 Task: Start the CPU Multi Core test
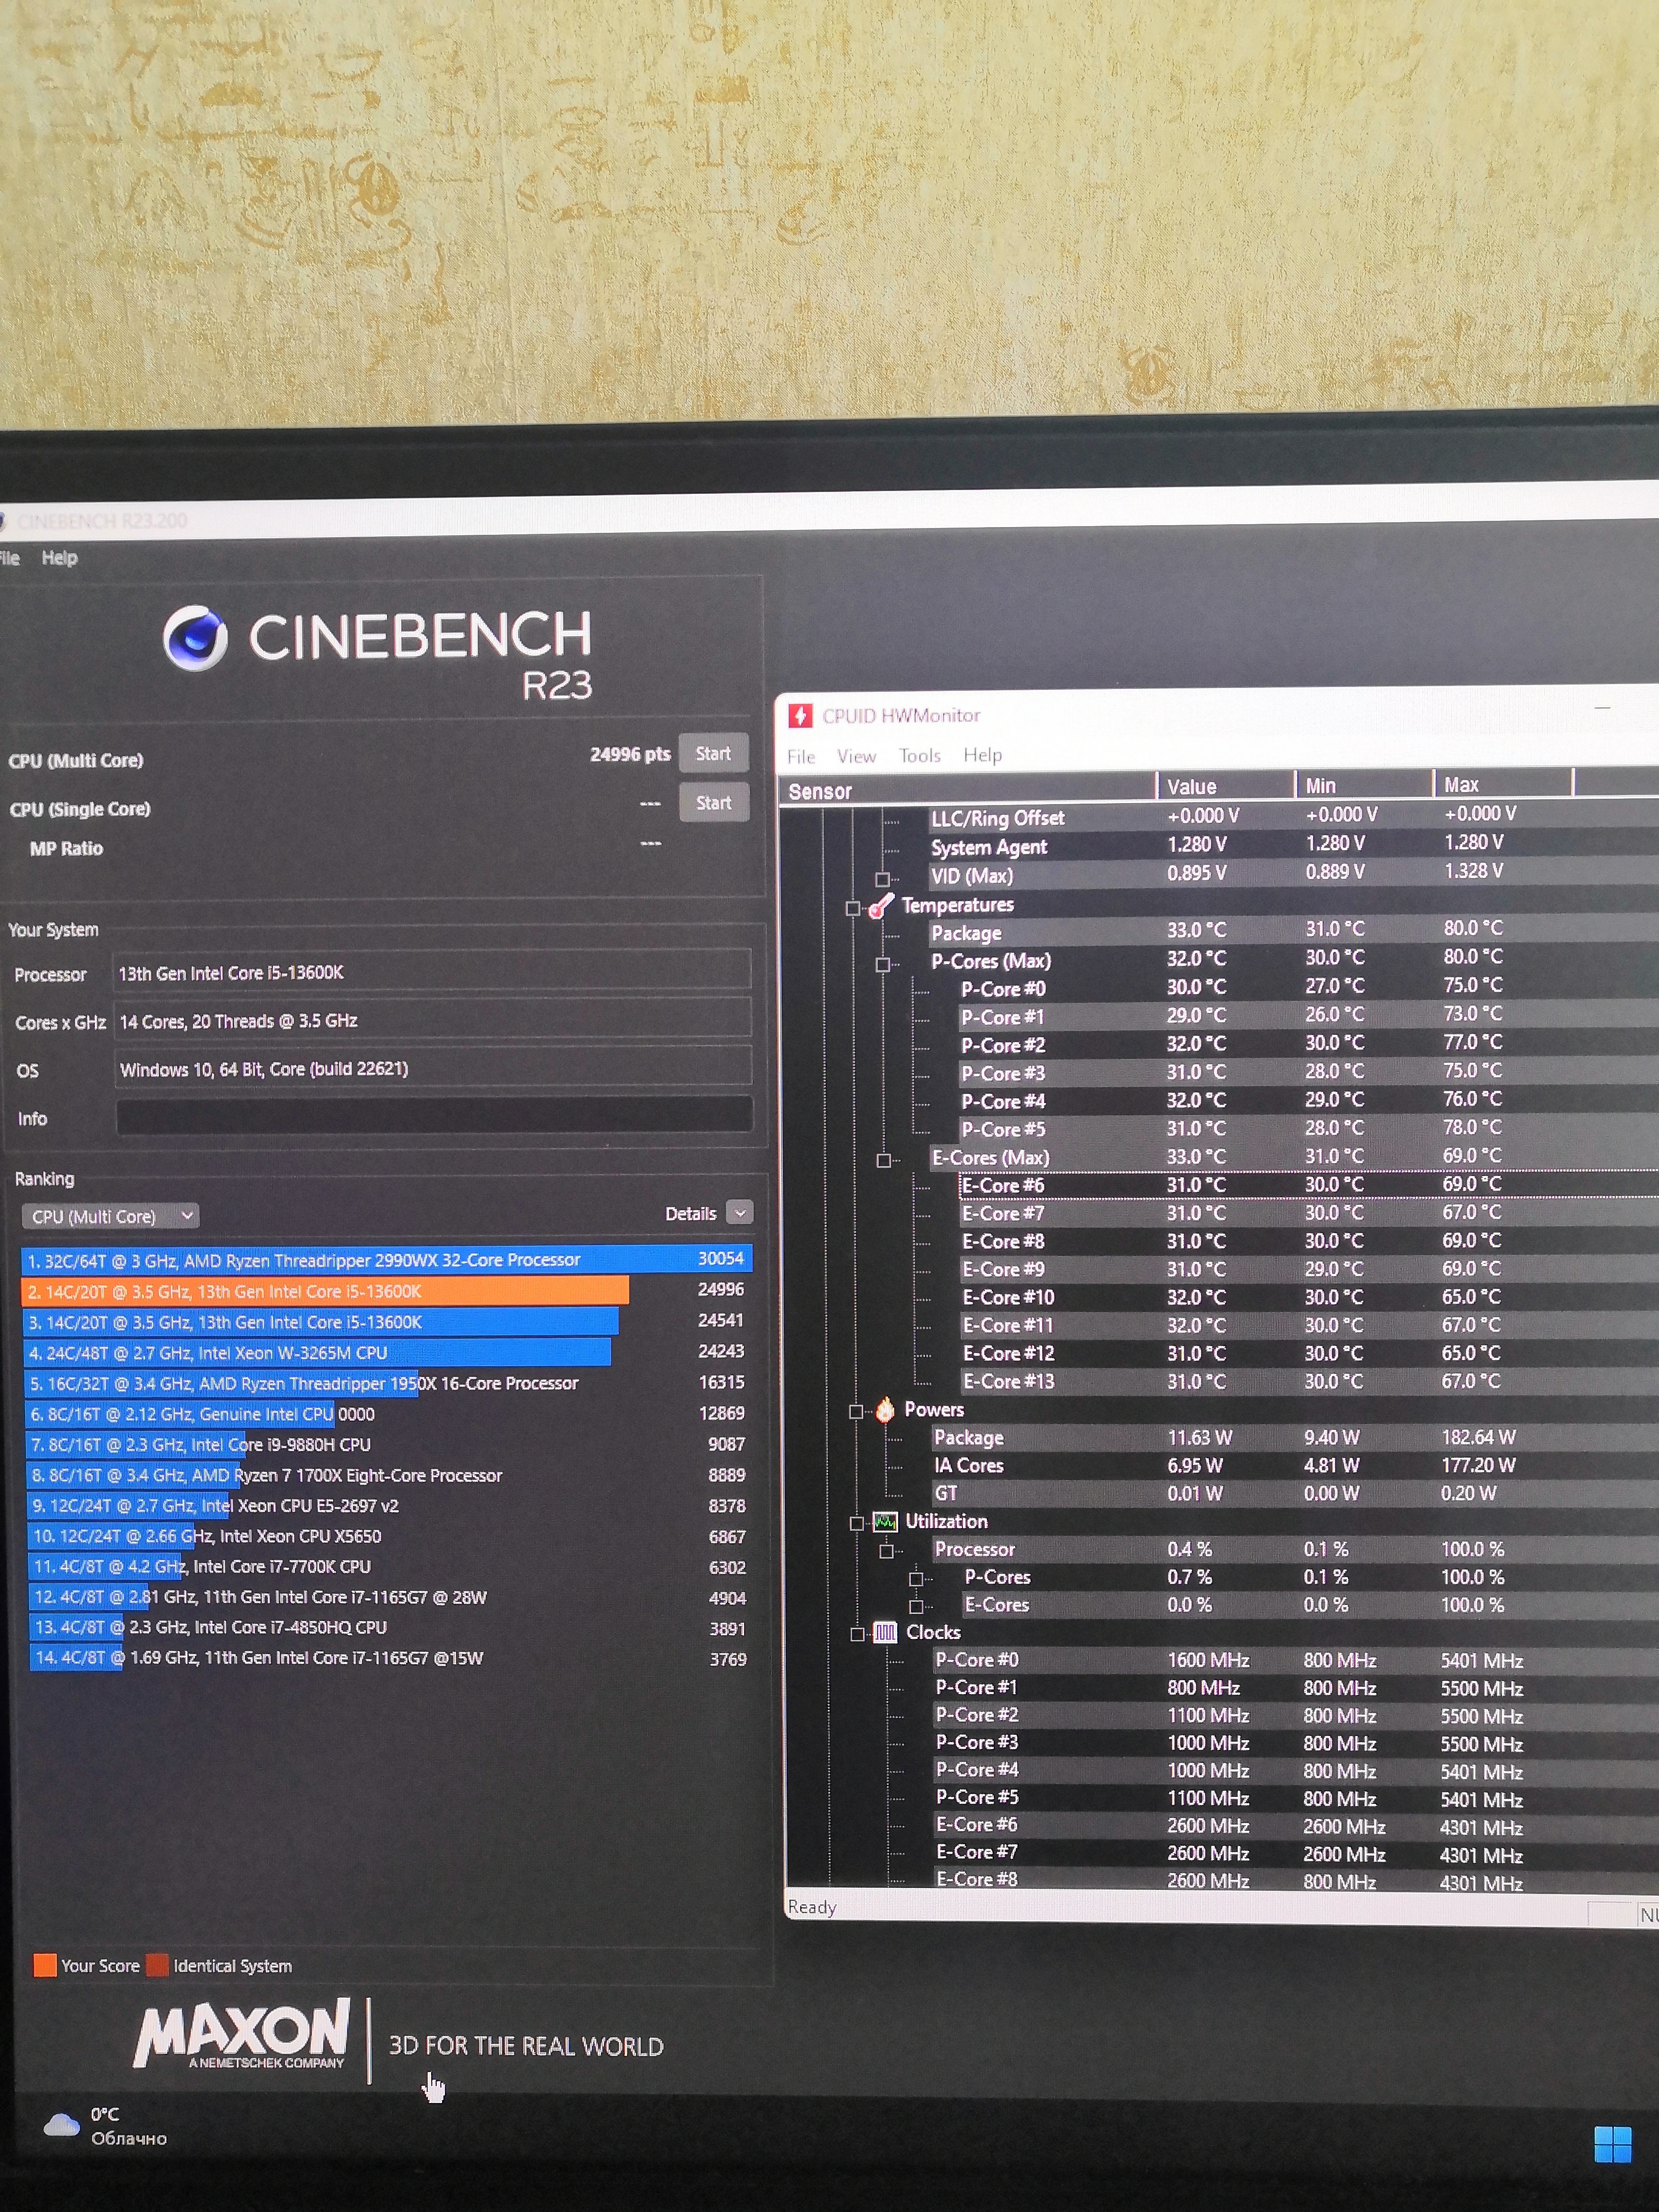(x=713, y=753)
